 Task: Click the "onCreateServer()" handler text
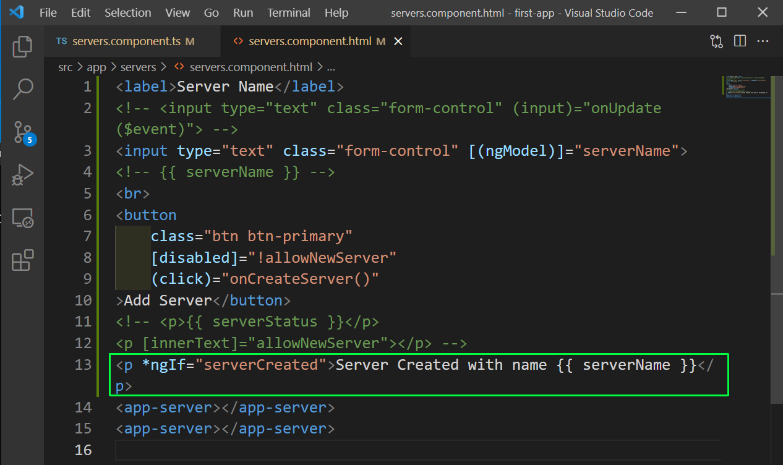[301, 279]
